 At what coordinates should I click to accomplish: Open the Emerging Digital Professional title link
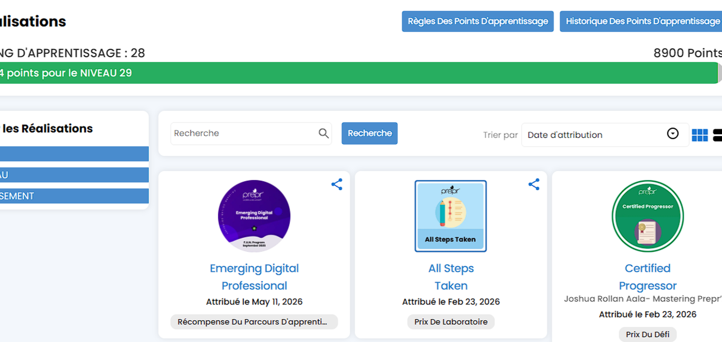pos(254,277)
